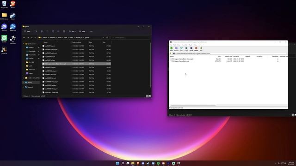
Task: Click the Share icon in File Explorer toolbar
Action: (58, 31)
